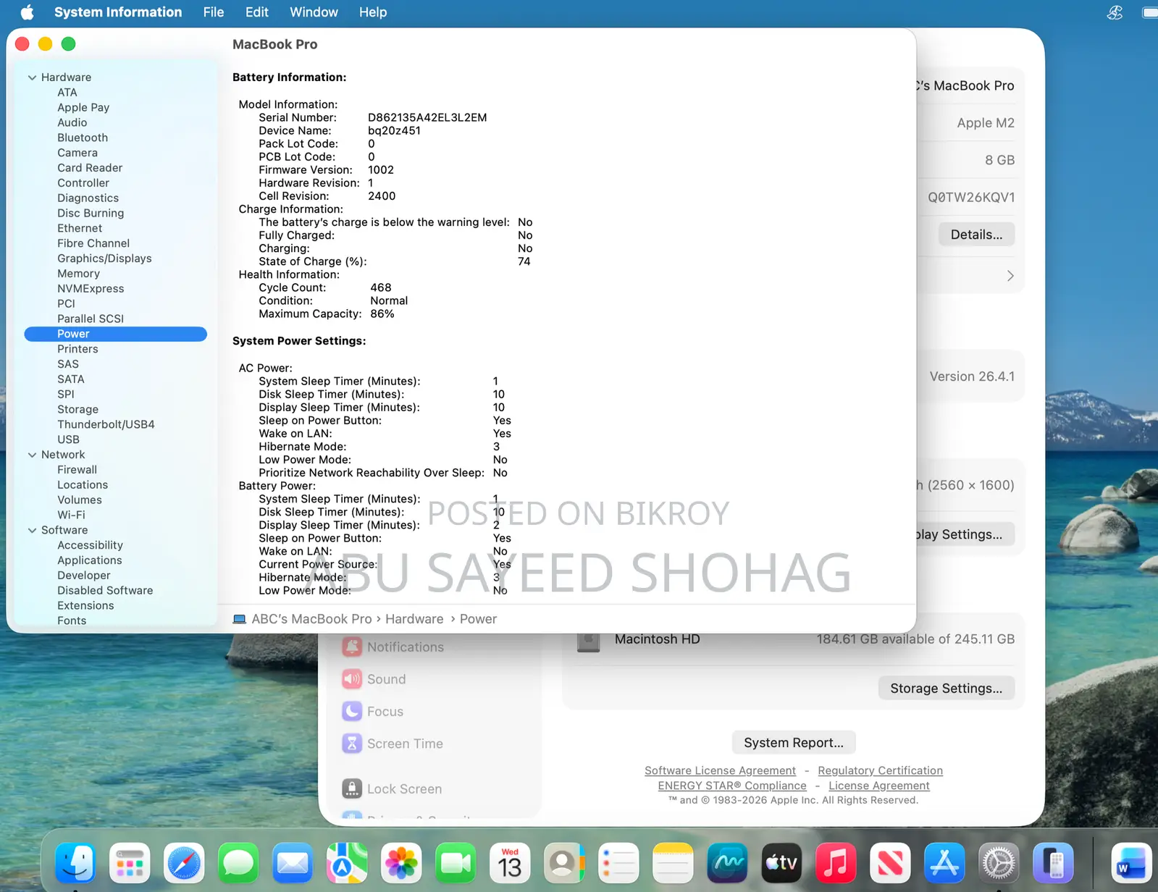This screenshot has width=1158, height=892.
Task: Select Storage in the sidebar
Action: pos(77,409)
